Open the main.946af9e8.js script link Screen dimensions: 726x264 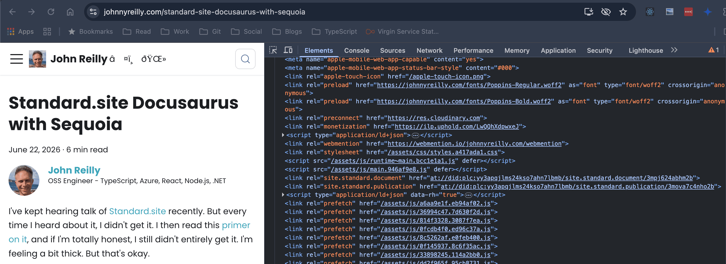[x=379, y=169]
